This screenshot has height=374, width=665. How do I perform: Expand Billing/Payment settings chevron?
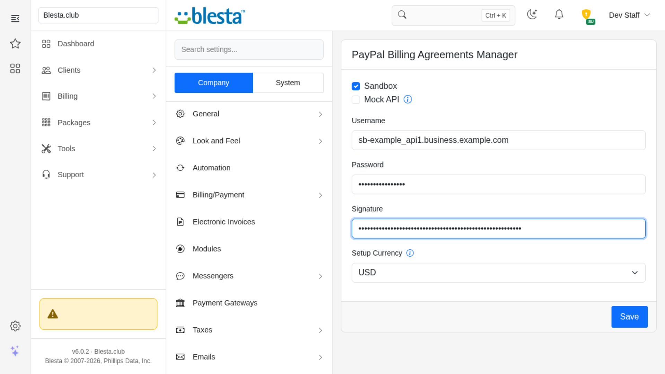(x=321, y=195)
